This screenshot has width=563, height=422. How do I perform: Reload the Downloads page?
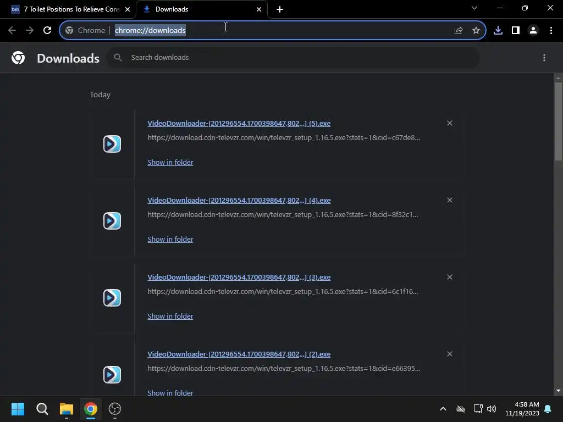pyautogui.click(x=47, y=31)
